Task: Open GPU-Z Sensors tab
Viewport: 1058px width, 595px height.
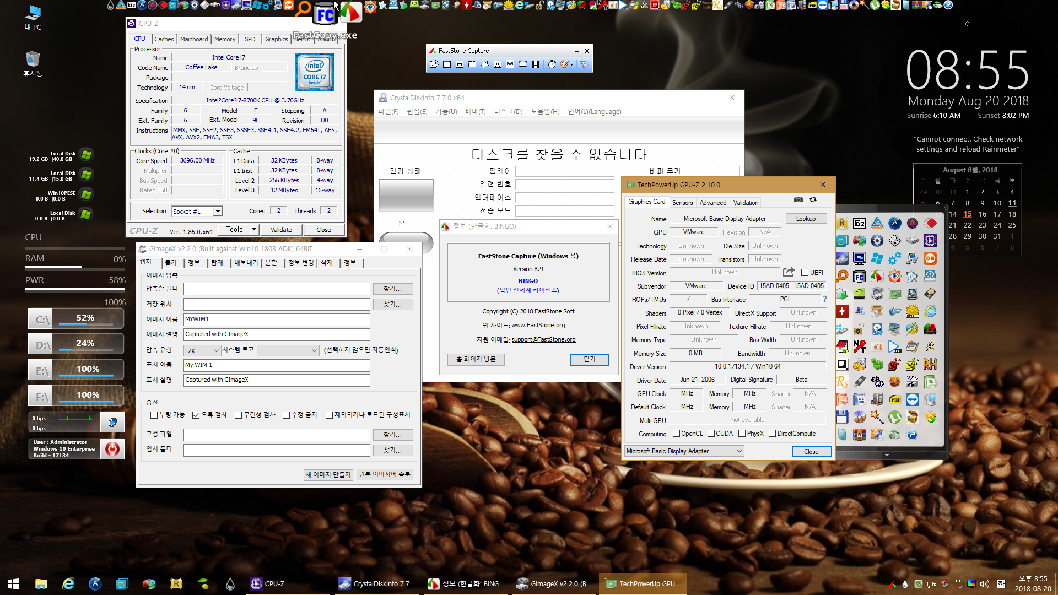Action: click(x=682, y=203)
